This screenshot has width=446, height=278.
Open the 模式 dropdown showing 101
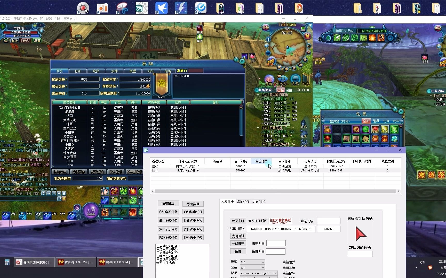[252, 262]
